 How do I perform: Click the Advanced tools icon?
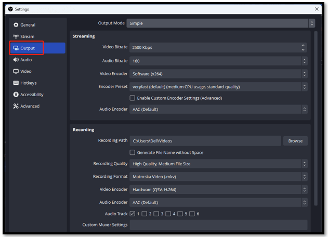[x=16, y=106]
